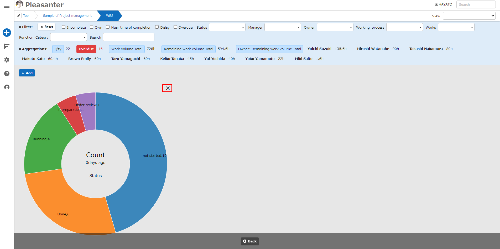This screenshot has height=249, width=500.
Task: Click the Pleasanter logo
Action: [40, 5]
